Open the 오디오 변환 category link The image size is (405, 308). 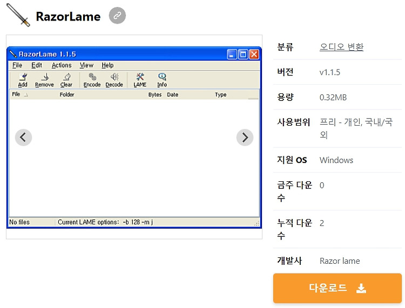pos(341,47)
